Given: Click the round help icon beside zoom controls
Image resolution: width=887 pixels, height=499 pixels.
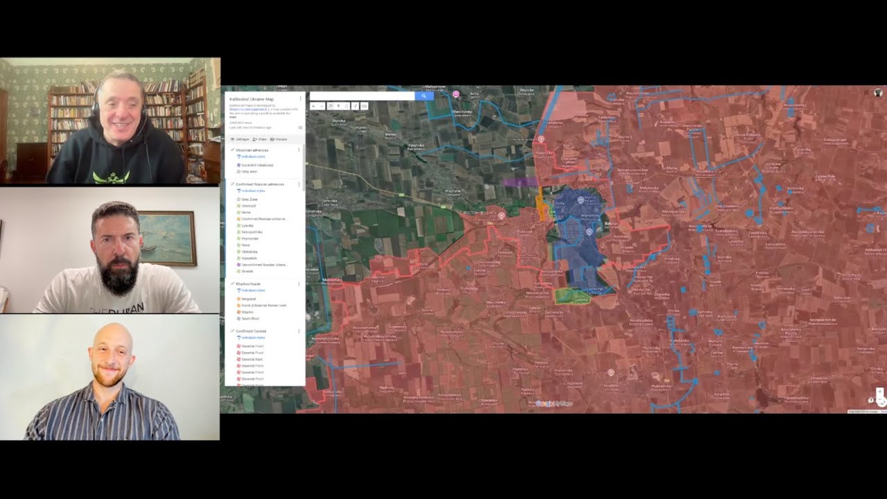Looking at the screenshot, I should pos(870,400).
